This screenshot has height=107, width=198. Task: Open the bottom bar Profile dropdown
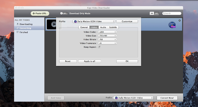point(133,98)
